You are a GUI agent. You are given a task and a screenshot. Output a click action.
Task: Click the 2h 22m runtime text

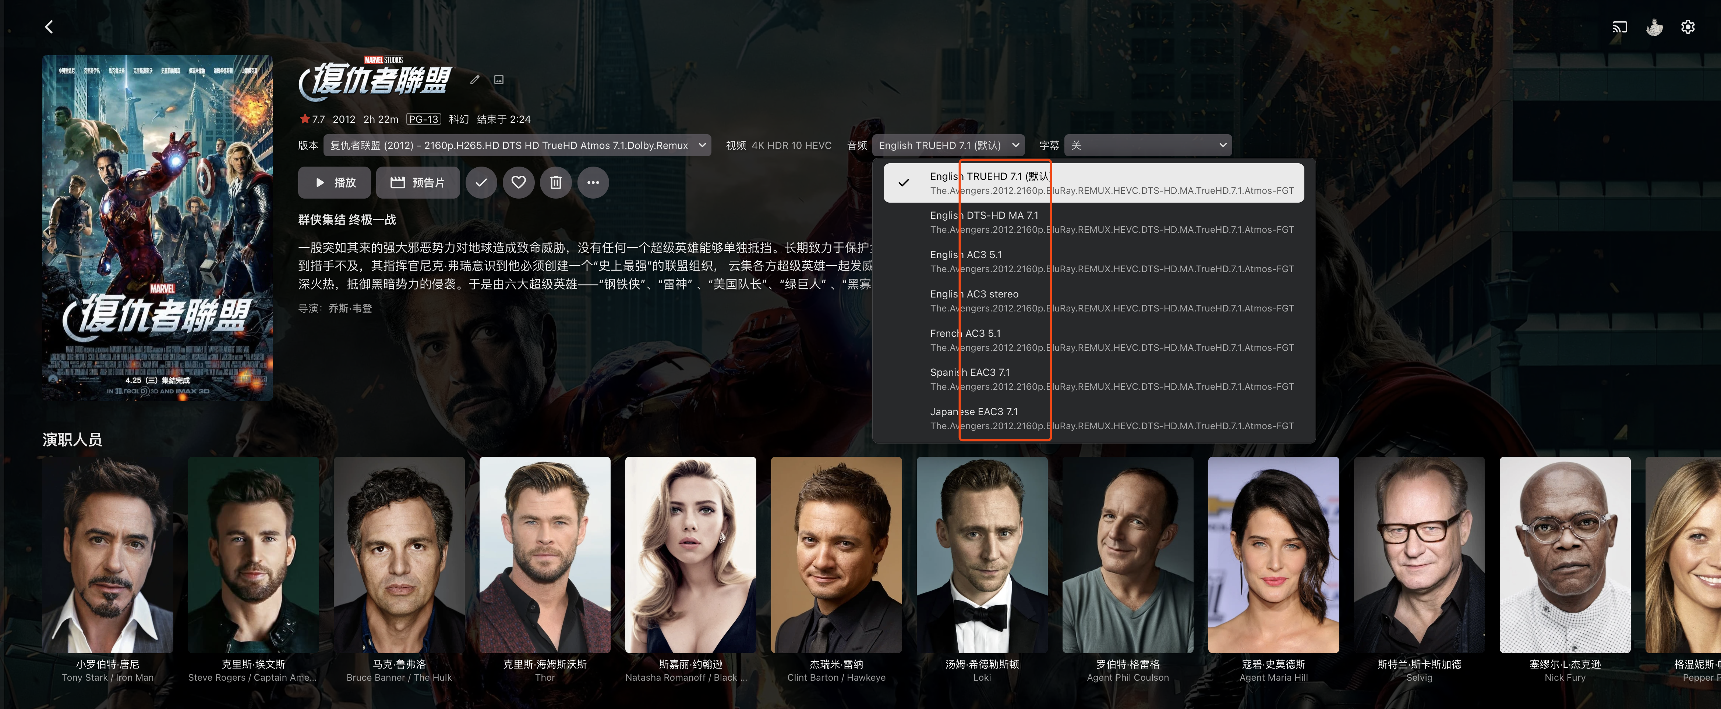point(381,120)
